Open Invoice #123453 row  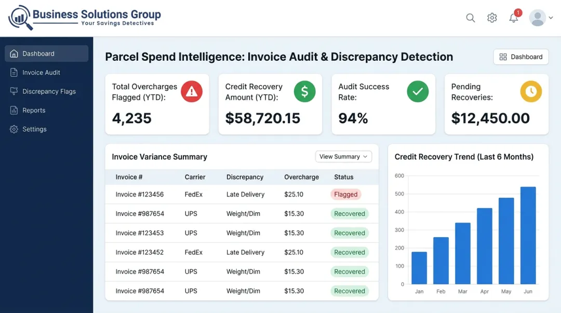[x=242, y=233]
